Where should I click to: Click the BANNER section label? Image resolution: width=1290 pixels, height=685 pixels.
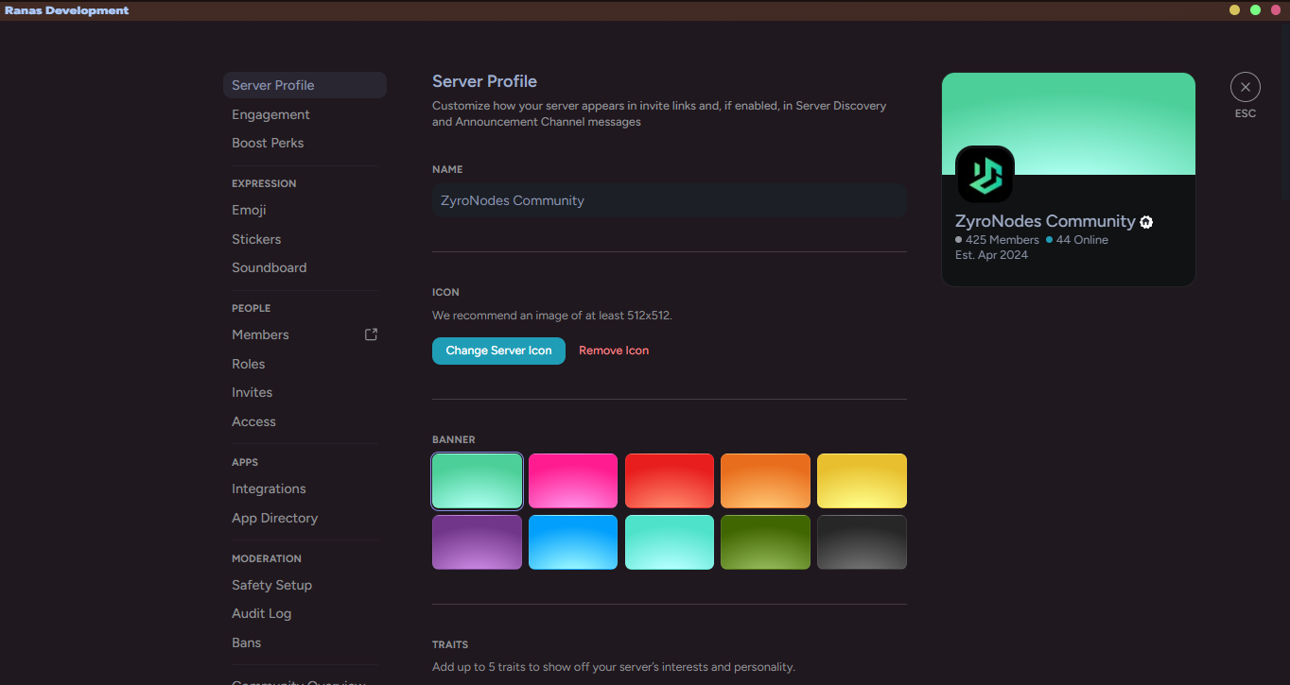454,439
